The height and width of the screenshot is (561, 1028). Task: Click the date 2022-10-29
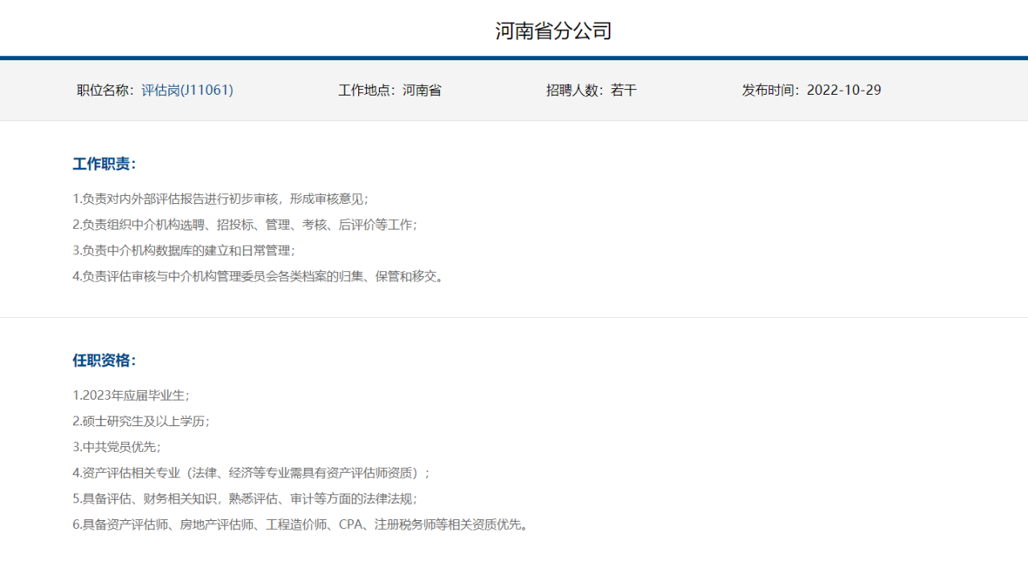click(843, 90)
